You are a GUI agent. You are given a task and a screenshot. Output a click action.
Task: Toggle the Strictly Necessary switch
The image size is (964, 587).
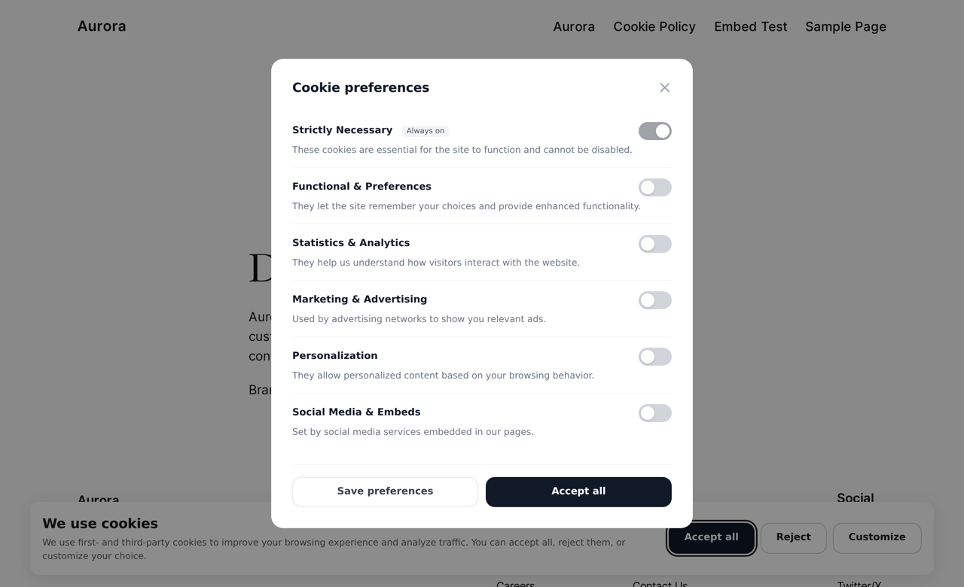point(655,131)
